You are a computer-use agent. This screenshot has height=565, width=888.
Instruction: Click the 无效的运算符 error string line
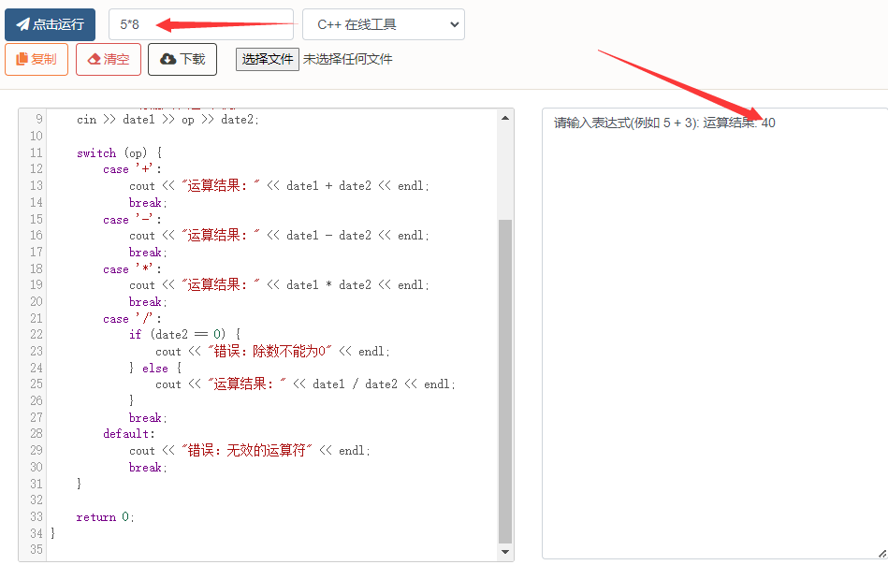point(250,451)
